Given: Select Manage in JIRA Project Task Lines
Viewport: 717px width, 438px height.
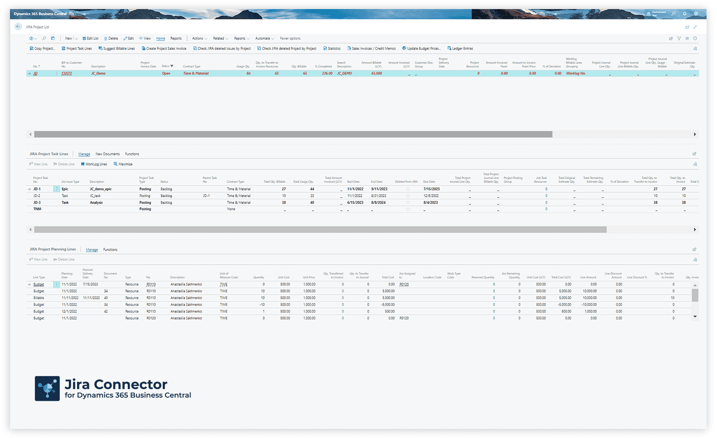Looking at the screenshot, I should click(x=84, y=154).
